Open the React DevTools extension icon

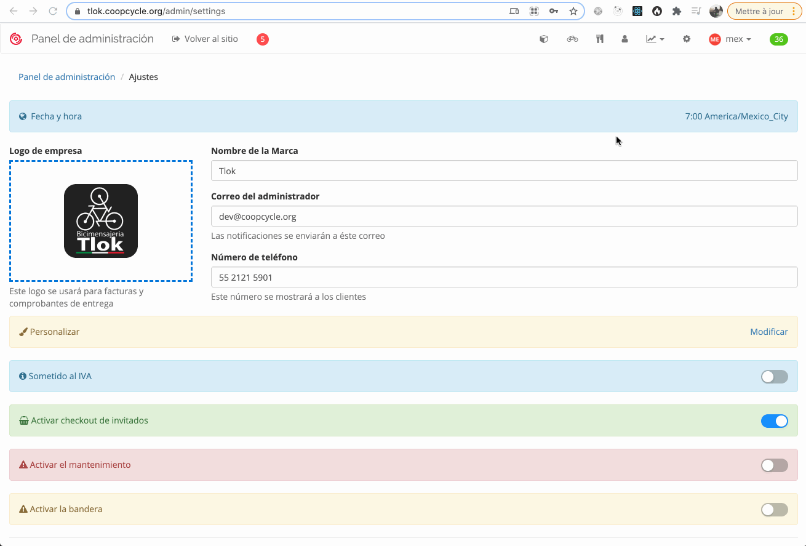point(637,11)
